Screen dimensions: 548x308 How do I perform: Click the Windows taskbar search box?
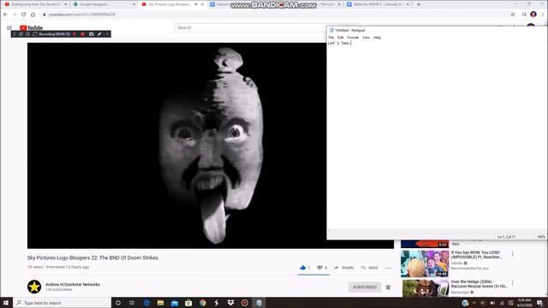coord(63,303)
